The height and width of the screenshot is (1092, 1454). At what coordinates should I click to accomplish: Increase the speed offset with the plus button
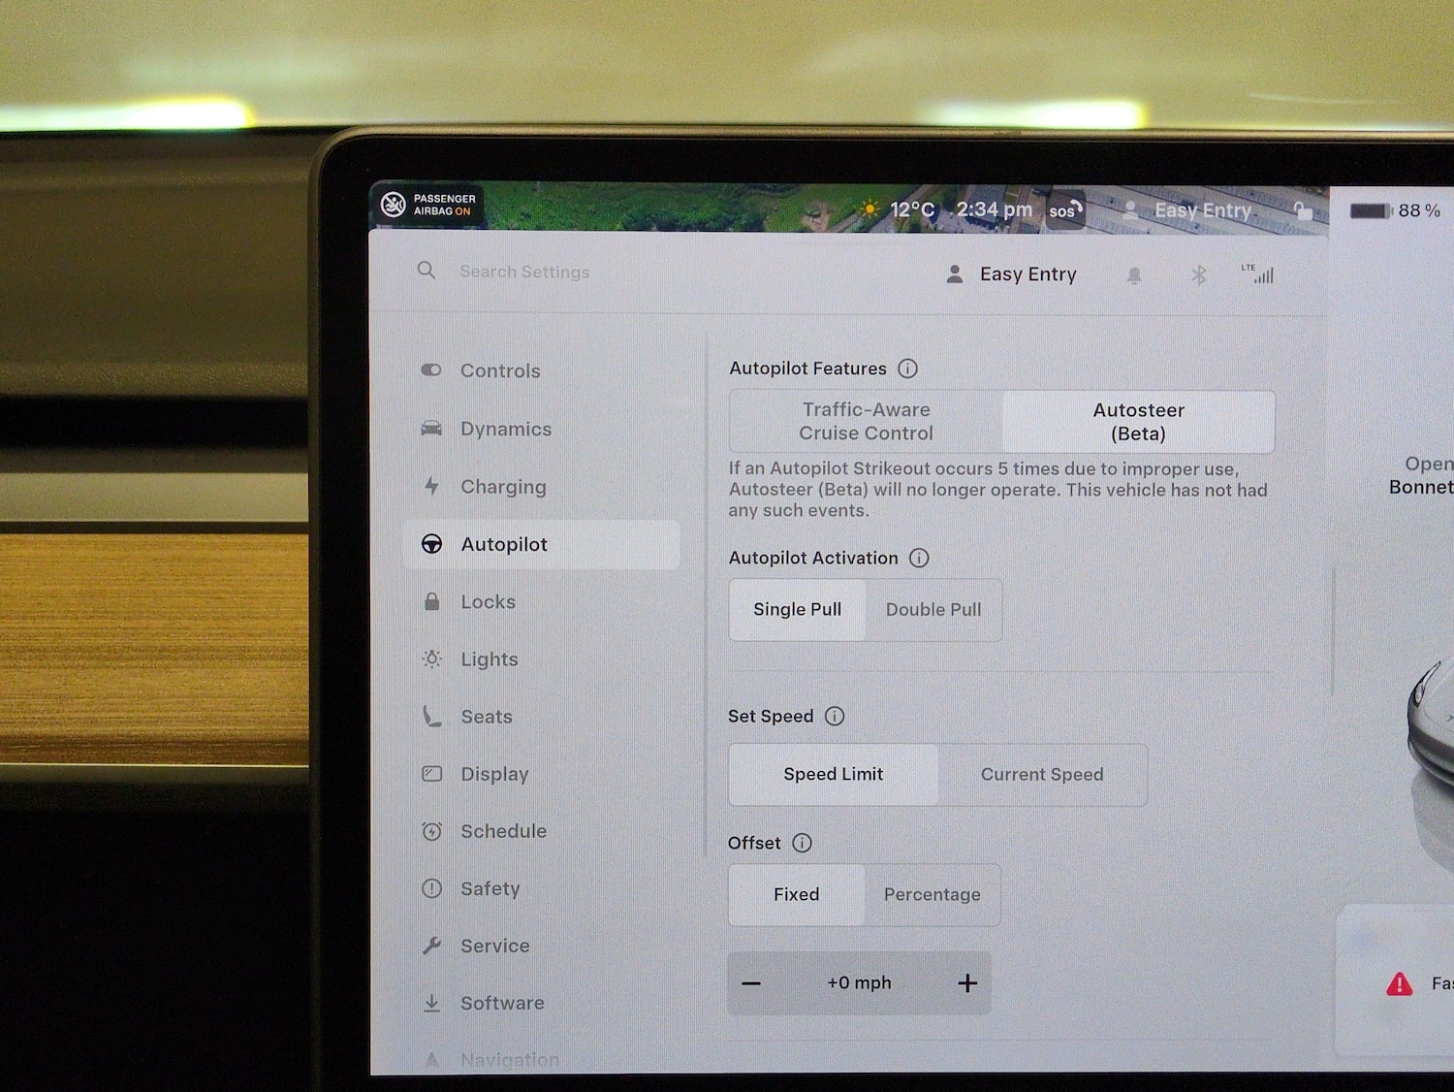tap(966, 982)
